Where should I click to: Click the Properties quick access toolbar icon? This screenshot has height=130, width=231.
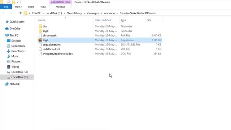click(9, 2)
